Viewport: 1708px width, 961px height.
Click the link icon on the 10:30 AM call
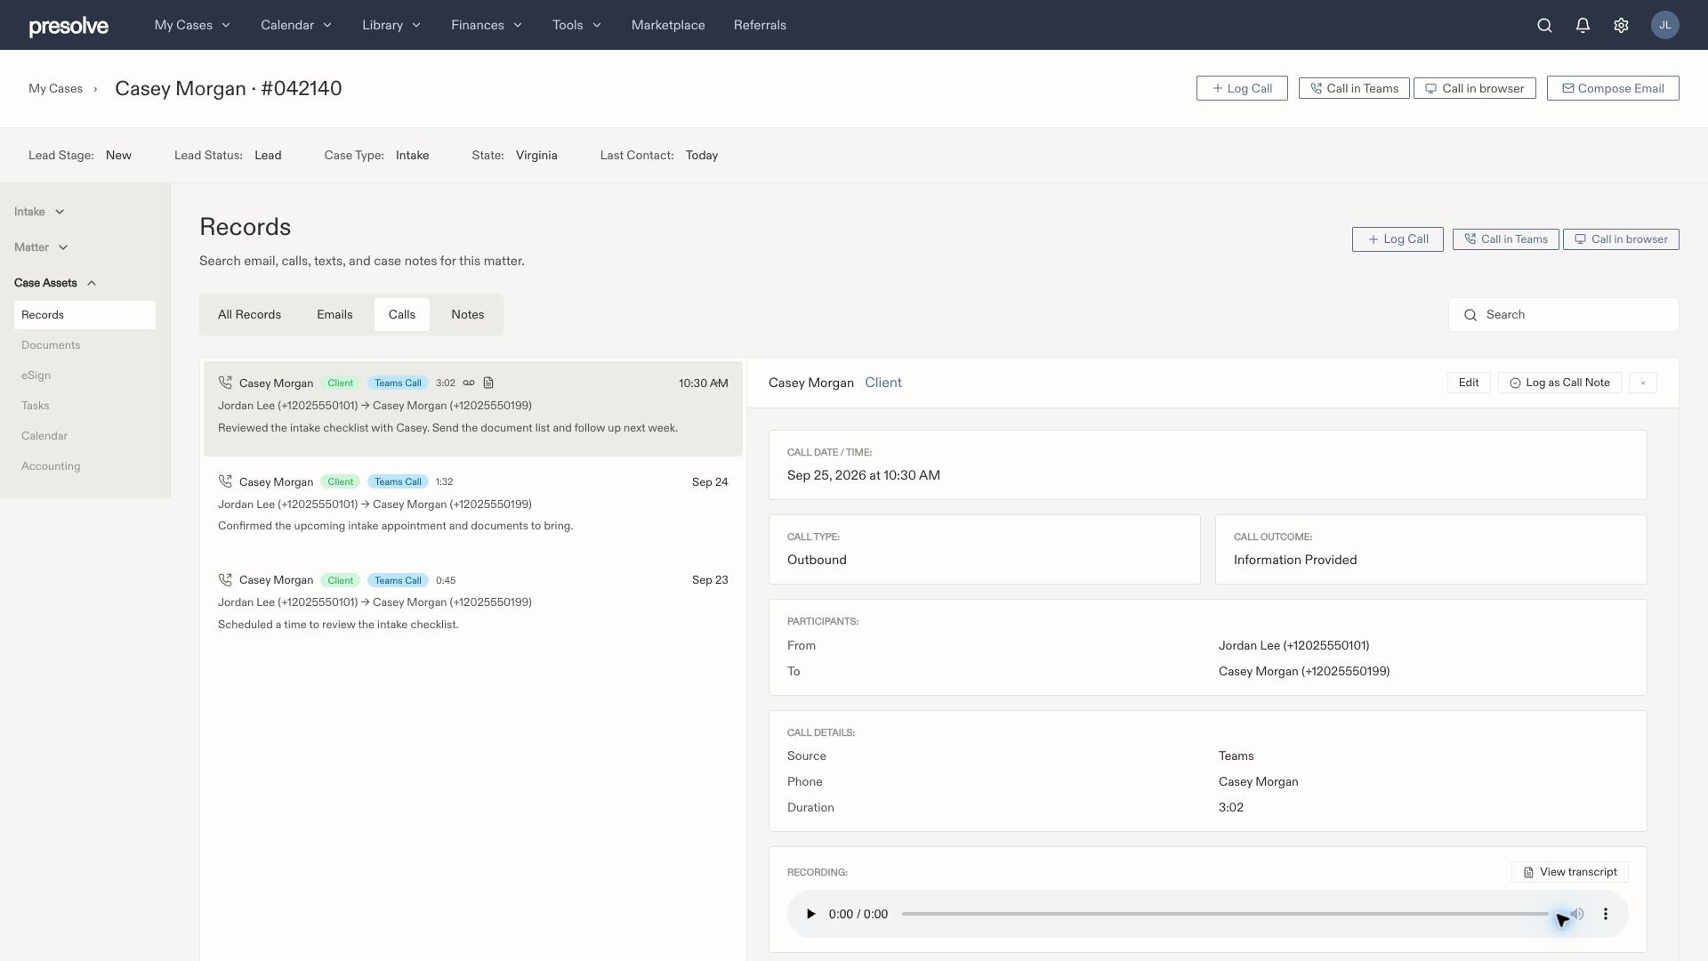(469, 383)
